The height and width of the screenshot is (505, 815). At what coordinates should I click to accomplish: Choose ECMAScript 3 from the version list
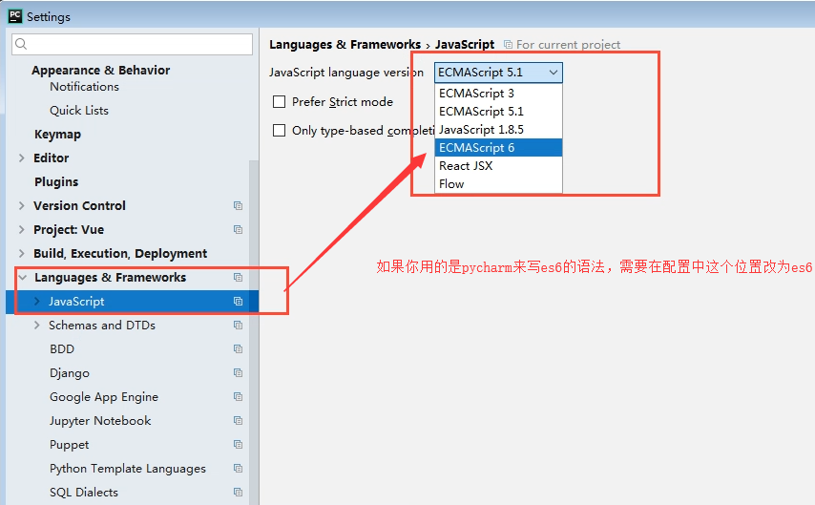[x=498, y=94]
